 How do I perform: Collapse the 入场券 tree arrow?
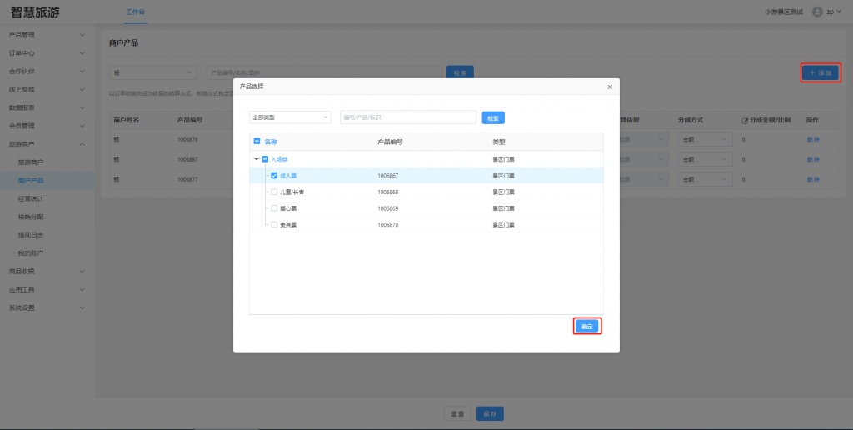tap(256, 159)
